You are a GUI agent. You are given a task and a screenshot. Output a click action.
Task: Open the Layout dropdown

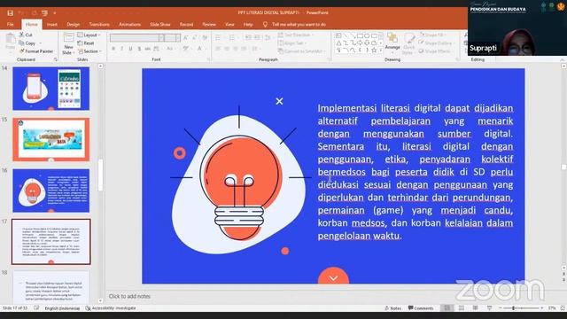(x=89, y=35)
